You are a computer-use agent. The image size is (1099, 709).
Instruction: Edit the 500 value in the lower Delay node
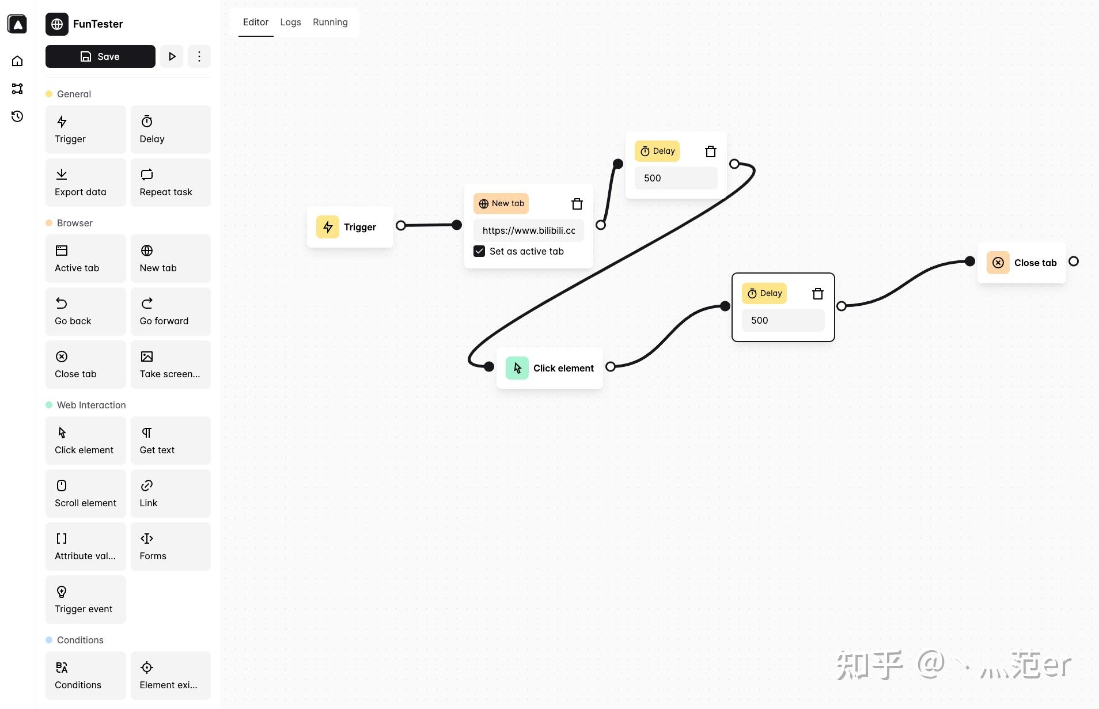click(x=783, y=320)
